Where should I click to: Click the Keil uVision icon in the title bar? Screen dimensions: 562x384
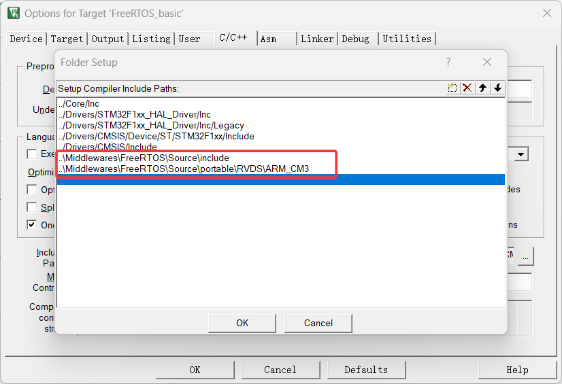click(x=14, y=13)
